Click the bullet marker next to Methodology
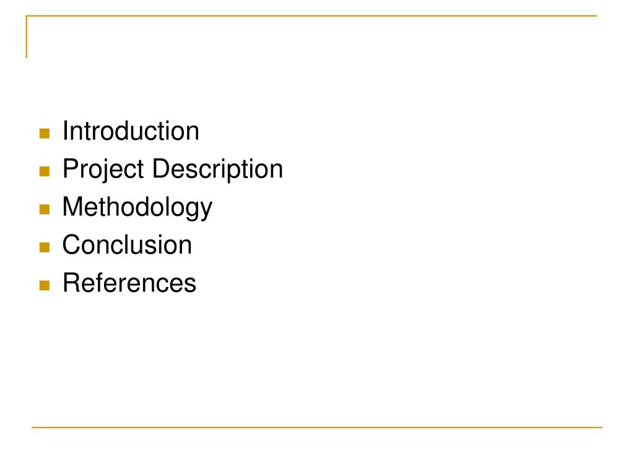Screen dimensions: 634x475 45,209
